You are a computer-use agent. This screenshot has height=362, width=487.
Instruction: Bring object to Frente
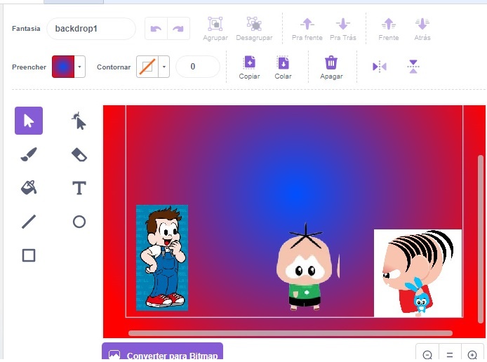389,29
